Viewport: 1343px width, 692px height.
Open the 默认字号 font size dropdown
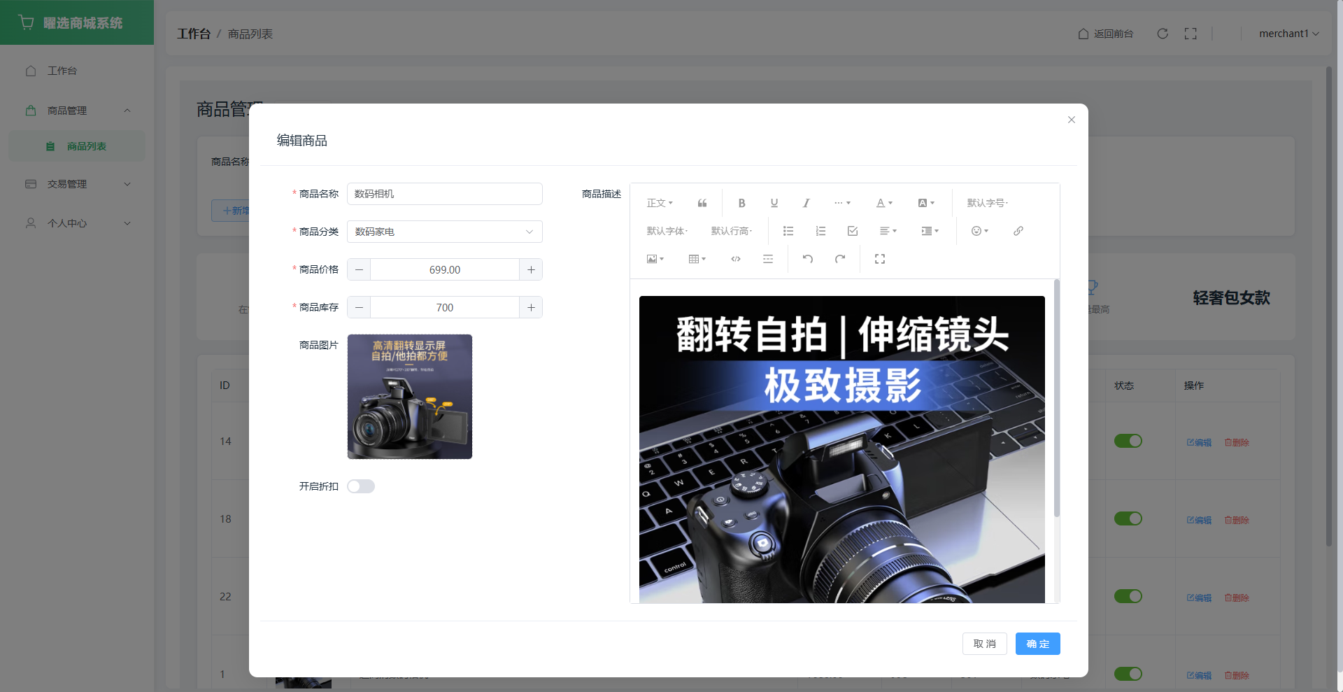click(x=987, y=203)
